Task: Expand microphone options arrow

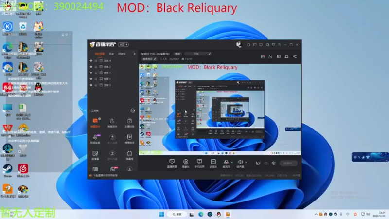Action: [x=232, y=163]
